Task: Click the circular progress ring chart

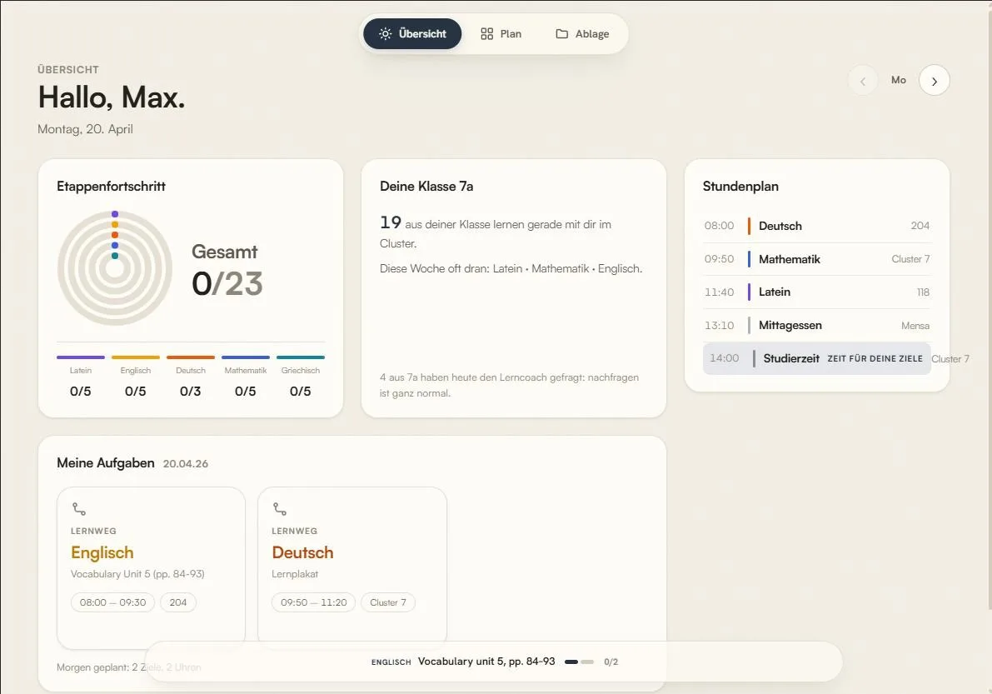Action: pyautogui.click(x=114, y=268)
